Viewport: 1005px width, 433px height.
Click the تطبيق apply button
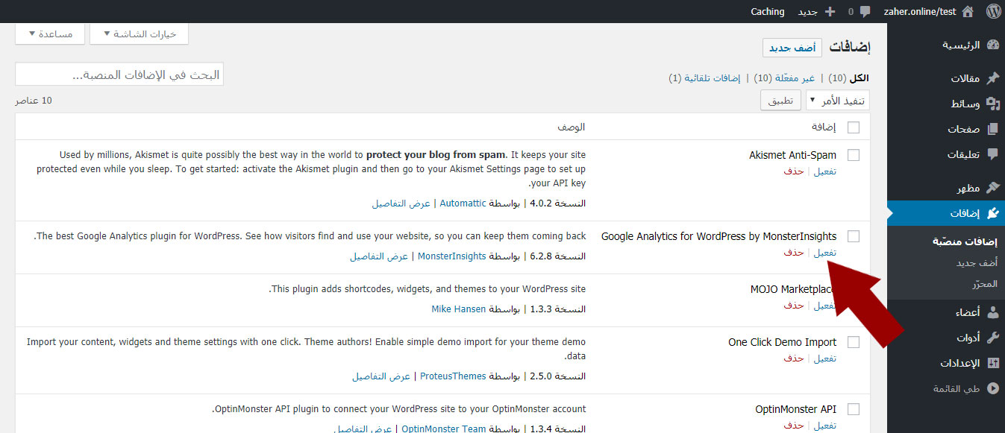tap(781, 101)
